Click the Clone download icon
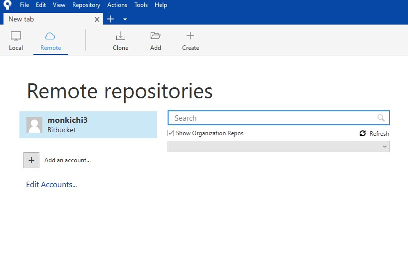Viewport: 408px width, 277px height. coord(120,36)
